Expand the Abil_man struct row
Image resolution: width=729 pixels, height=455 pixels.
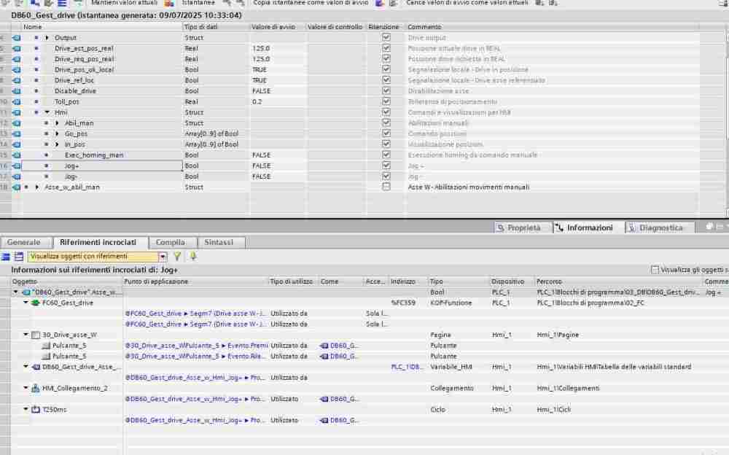pyautogui.click(x=57, y=123)
